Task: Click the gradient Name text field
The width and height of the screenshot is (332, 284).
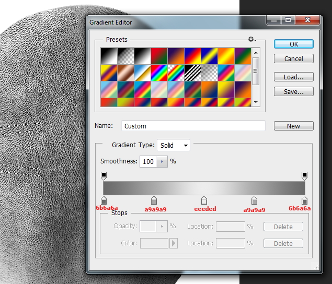Action: tap(193, 126)
